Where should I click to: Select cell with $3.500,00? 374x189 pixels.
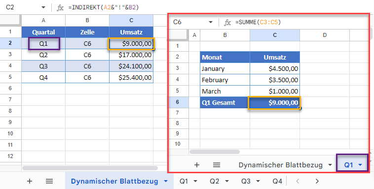click(x=275, y=80)
